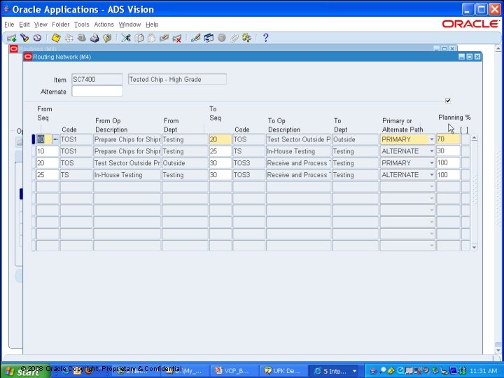
Task: Click the Oracle icon on Routing Network title bar
Action: pyautogui.click(x=28, y=57)
